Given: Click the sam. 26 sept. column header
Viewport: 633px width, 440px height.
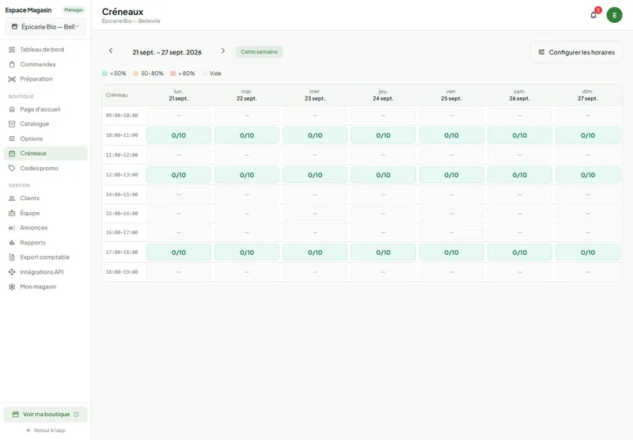Looking at the screenshot, I should coord(520,95).
